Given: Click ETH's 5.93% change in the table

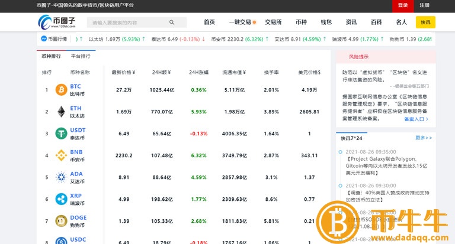Looking at the screenshot, I should 199,112.
